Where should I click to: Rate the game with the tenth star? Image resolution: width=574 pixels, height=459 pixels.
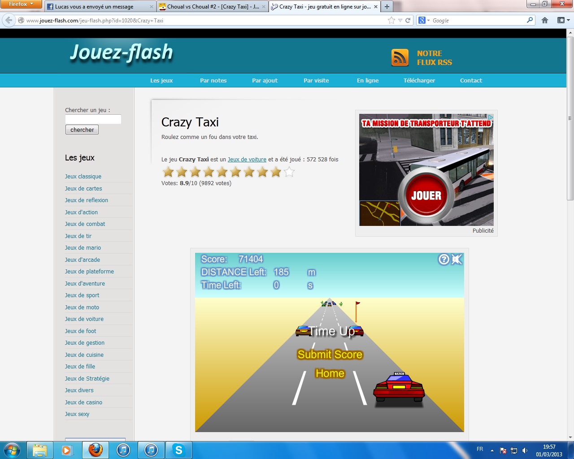[x=289, y=172]
